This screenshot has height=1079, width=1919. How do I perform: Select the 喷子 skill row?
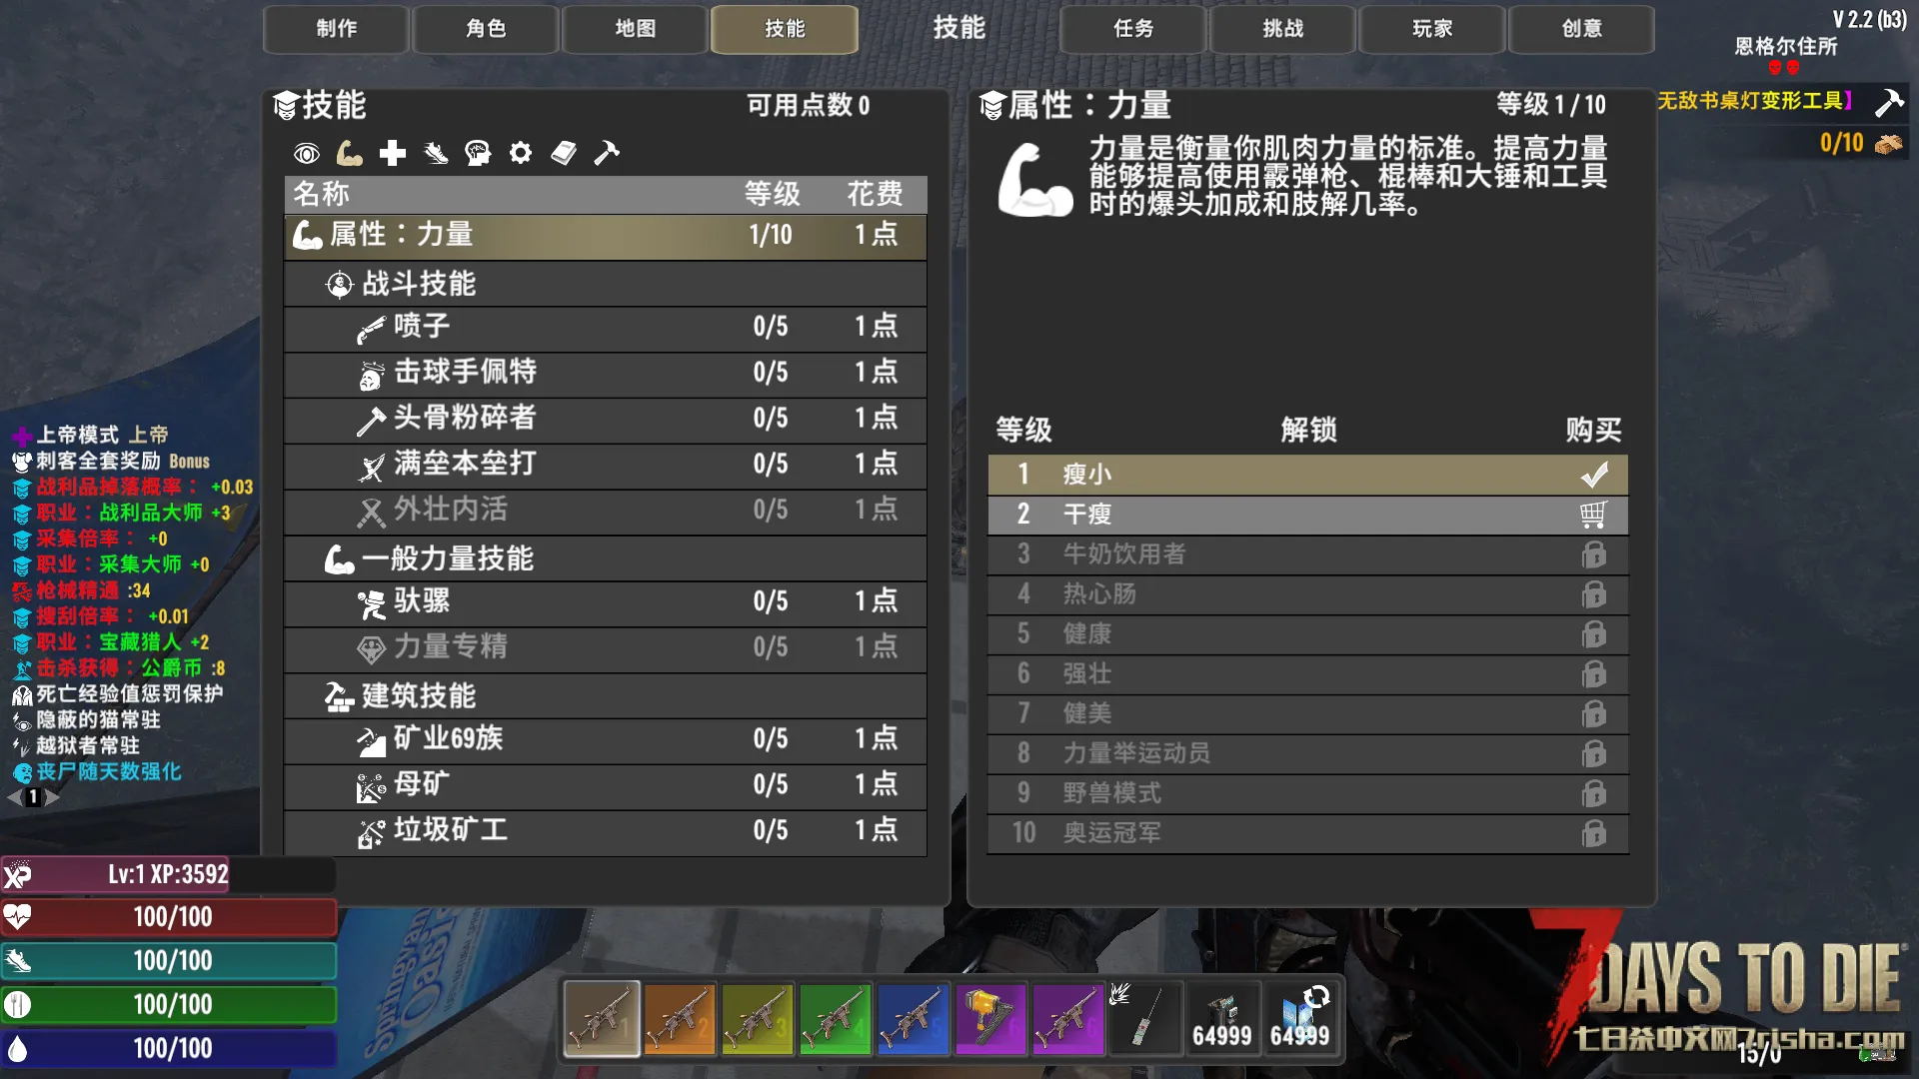[605, 327]
